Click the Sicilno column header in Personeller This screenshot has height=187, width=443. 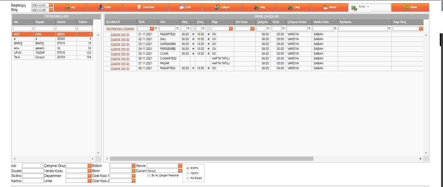pos(82,22)
